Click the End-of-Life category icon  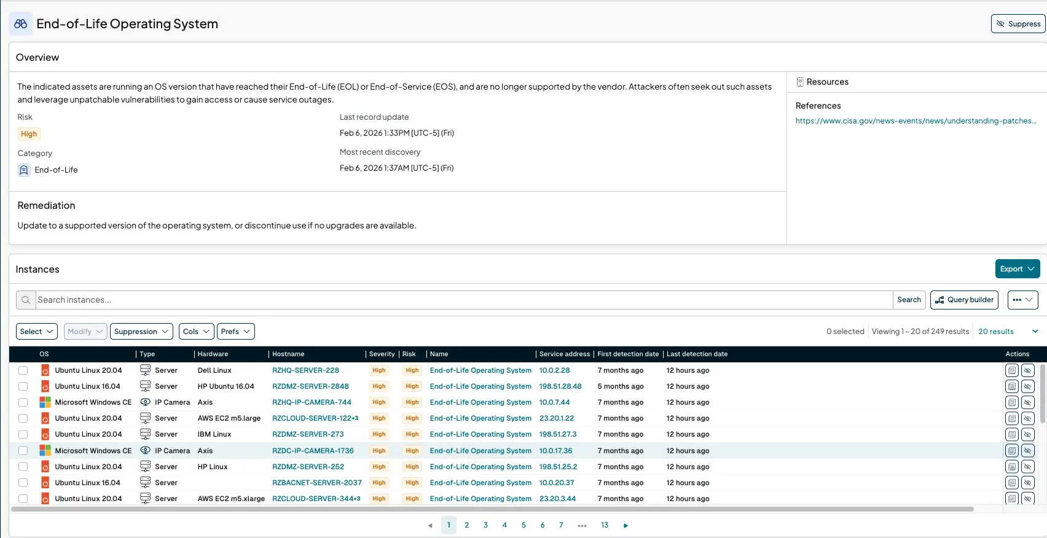click(24, 170)
